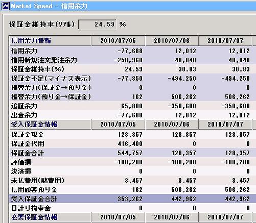Select the 保証金代用 row label

click(28, 144)
